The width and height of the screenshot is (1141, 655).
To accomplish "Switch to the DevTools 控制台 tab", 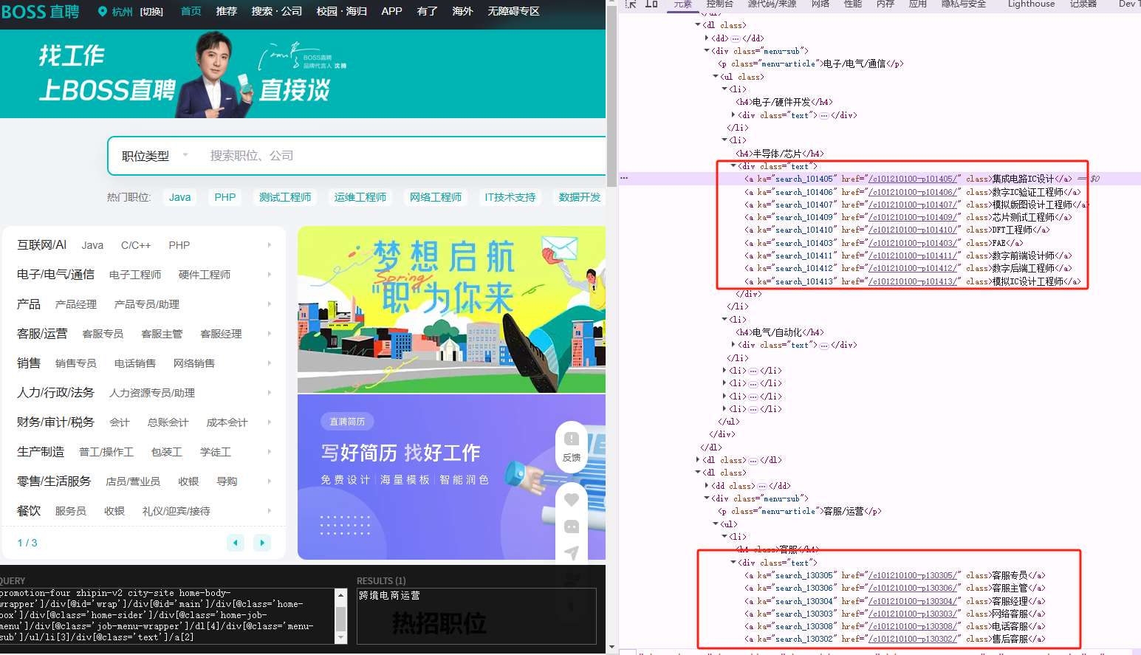I will (720, 4).
